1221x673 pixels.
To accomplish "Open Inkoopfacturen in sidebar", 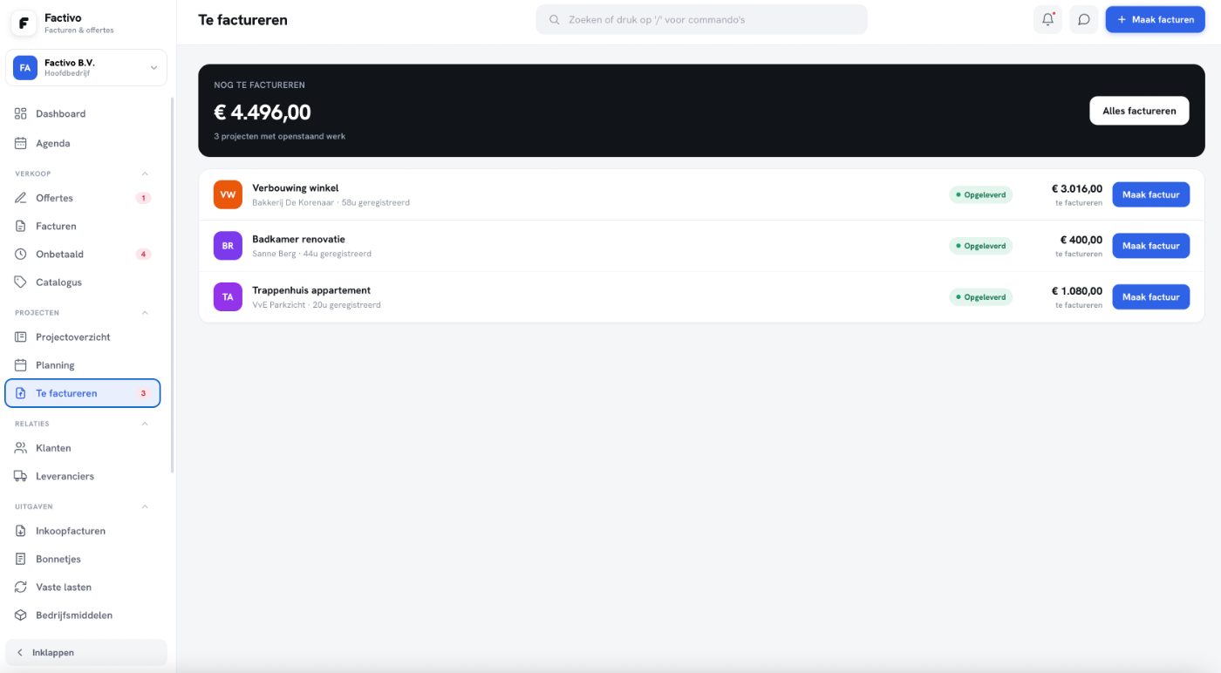I will (83, 530).
